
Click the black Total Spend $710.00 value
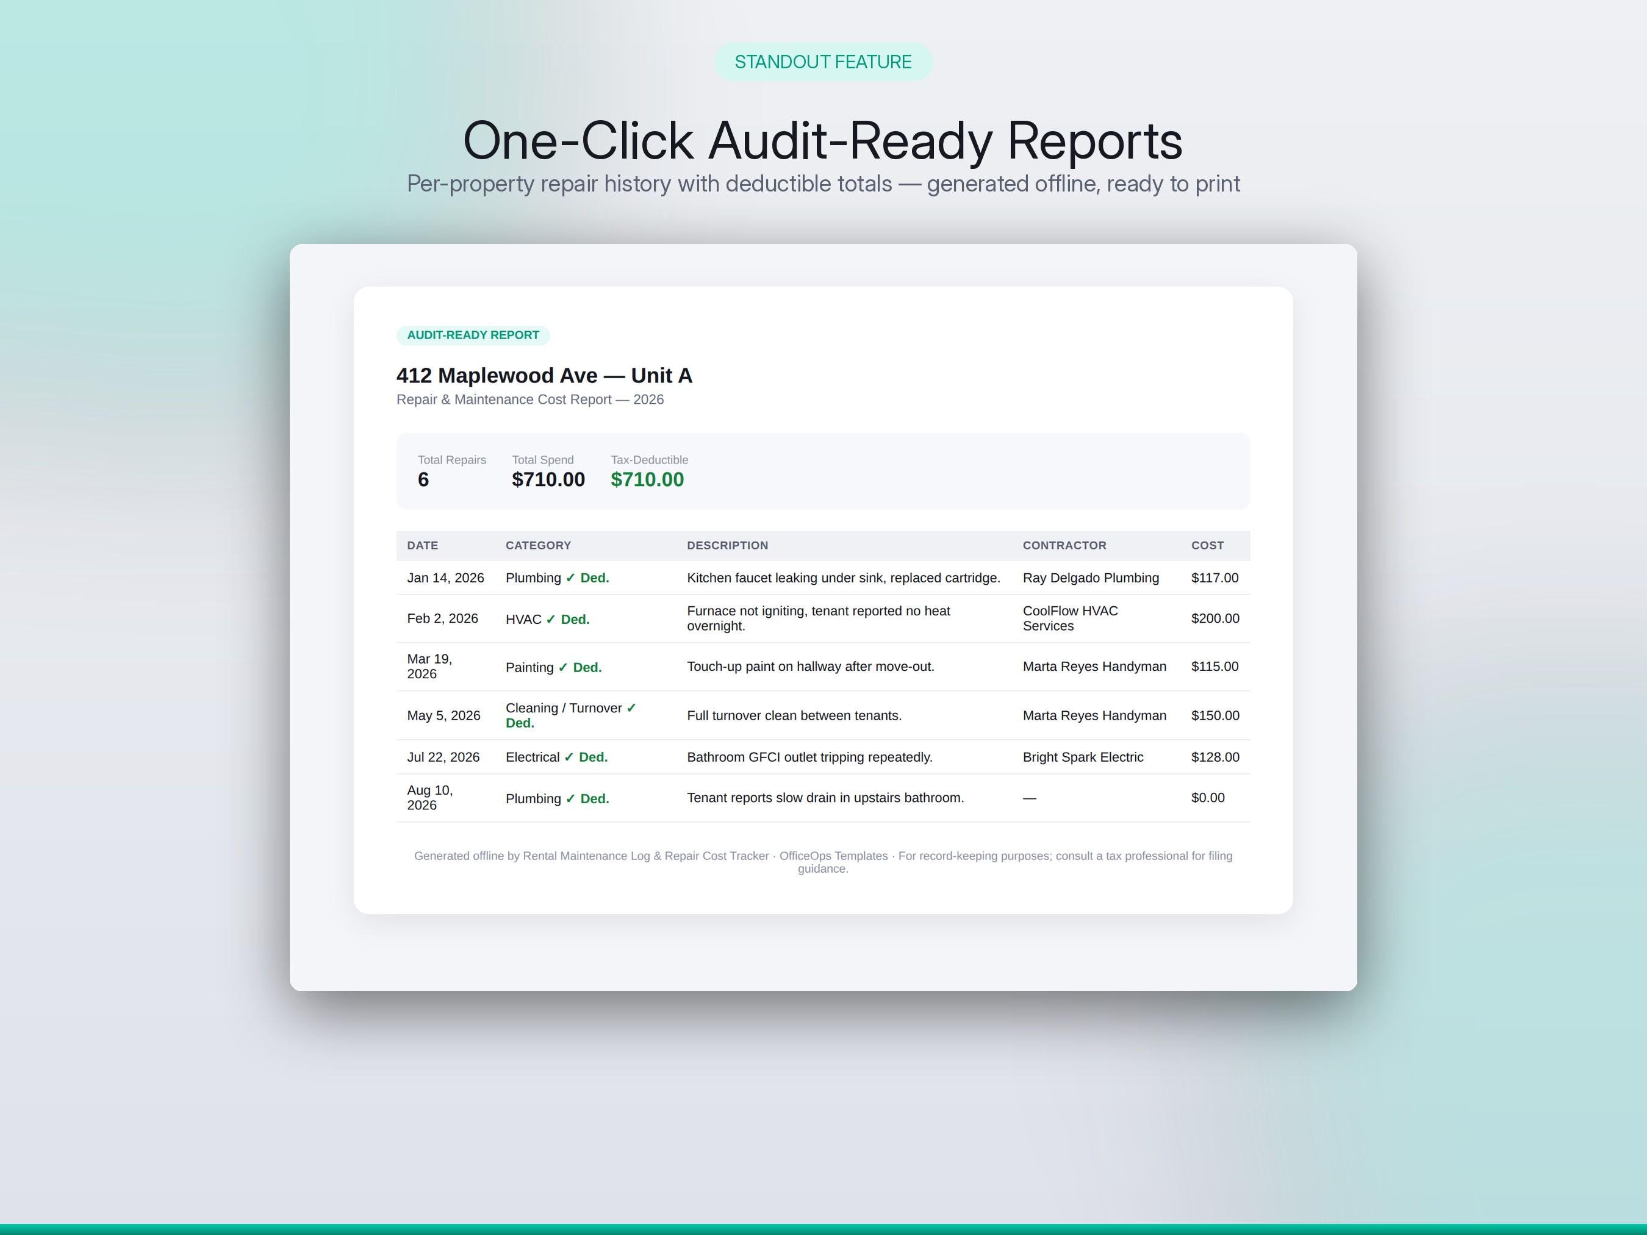[x=548, y=479]
